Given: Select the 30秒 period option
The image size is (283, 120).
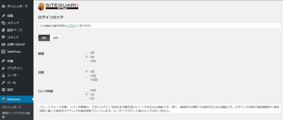Looking at the screenshot, I should (x=87, y=61).
